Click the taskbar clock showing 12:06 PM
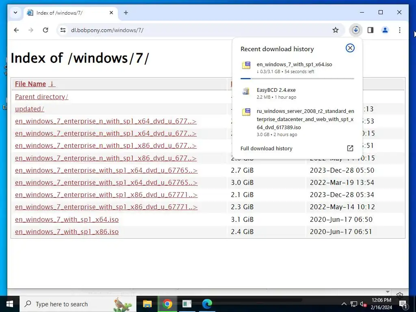Screen dimensions: 416x312 pos(381,304)
